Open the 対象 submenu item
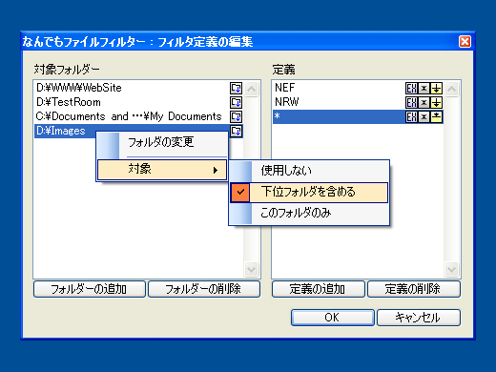The image size is (496, 372). coord(162,169)
